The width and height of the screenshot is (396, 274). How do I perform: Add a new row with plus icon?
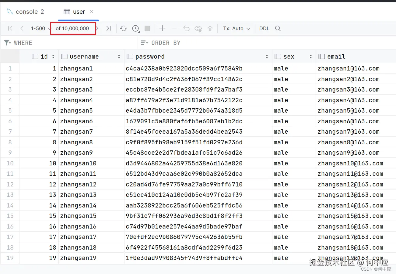pos(162,28)
